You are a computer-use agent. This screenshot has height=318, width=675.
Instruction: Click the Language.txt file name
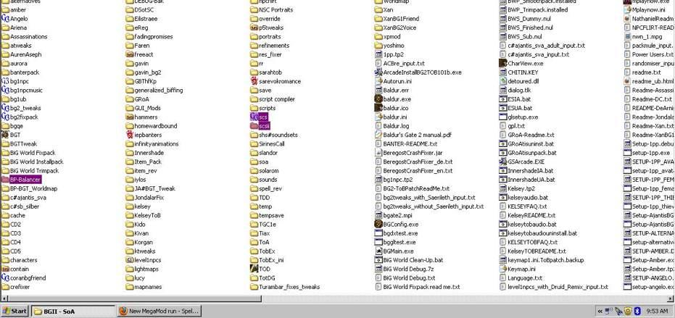[x=525, y=278]
